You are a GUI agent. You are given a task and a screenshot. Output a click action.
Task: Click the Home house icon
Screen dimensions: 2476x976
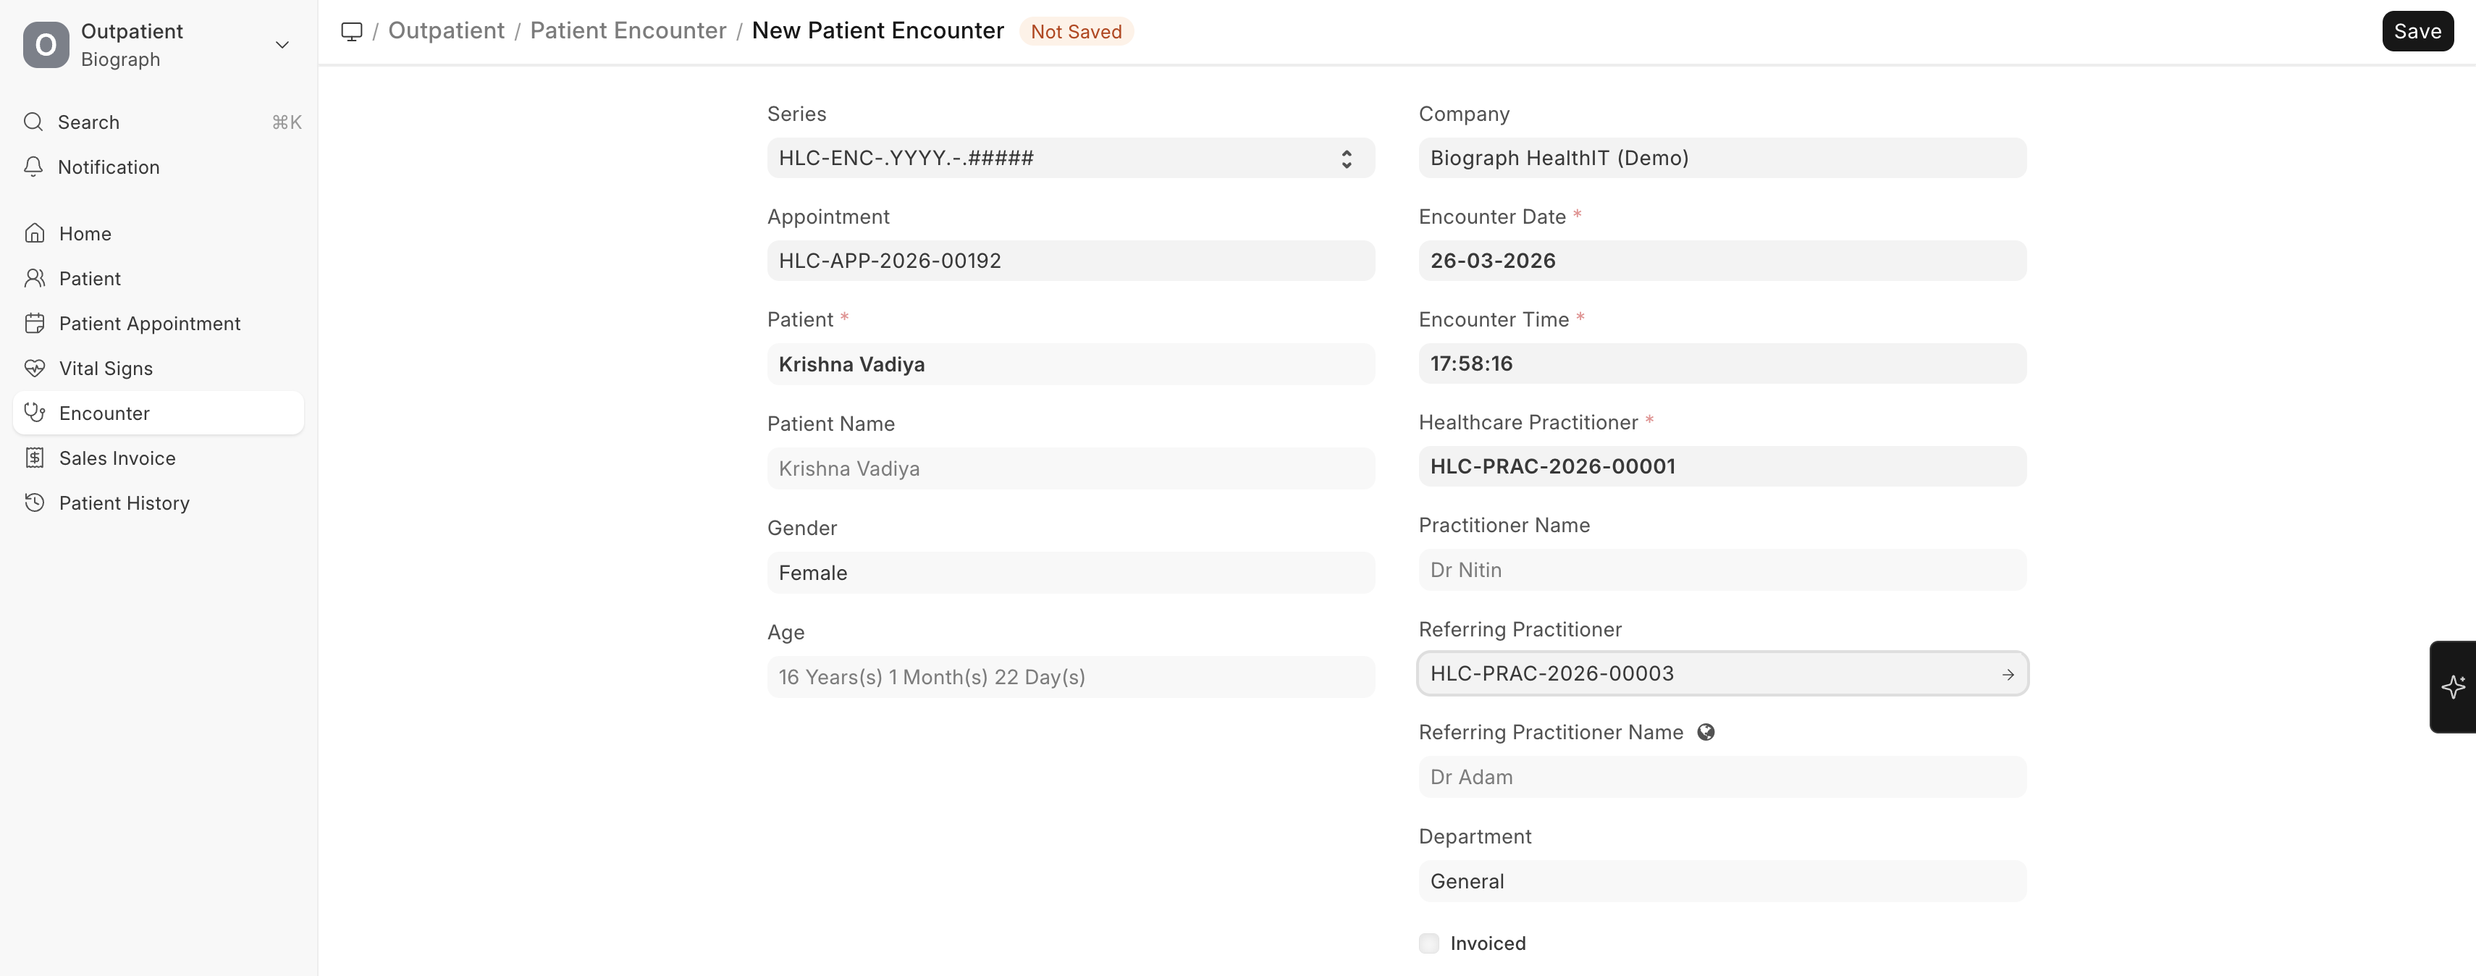coord(35,234)
